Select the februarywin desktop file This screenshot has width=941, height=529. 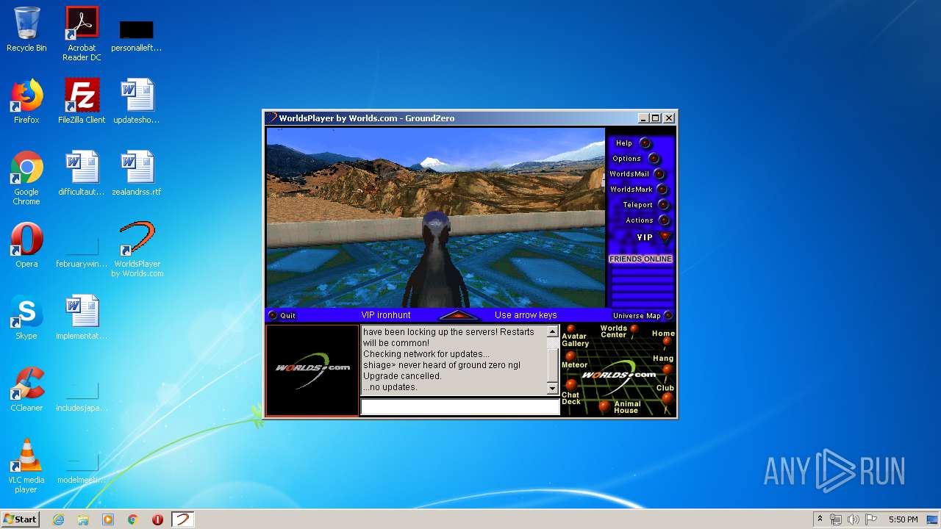click(x=82, y=250)
